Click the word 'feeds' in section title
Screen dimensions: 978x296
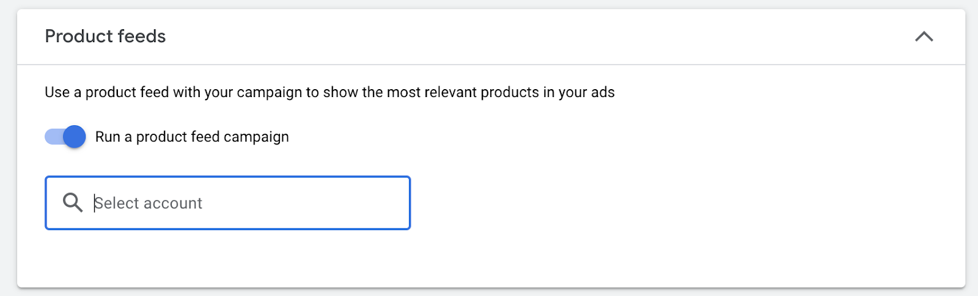tap(141, 37)
